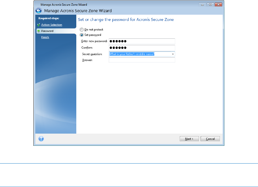Click the blue back arrow icon
This screenshot has width=258, height=187.
(x=39, y=11)
